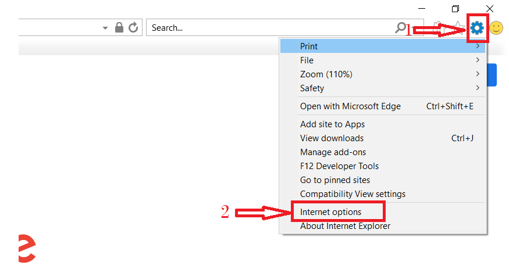Screen dimensions: 509x276
Task: Click the search magnifier icon
Action: 401,27
